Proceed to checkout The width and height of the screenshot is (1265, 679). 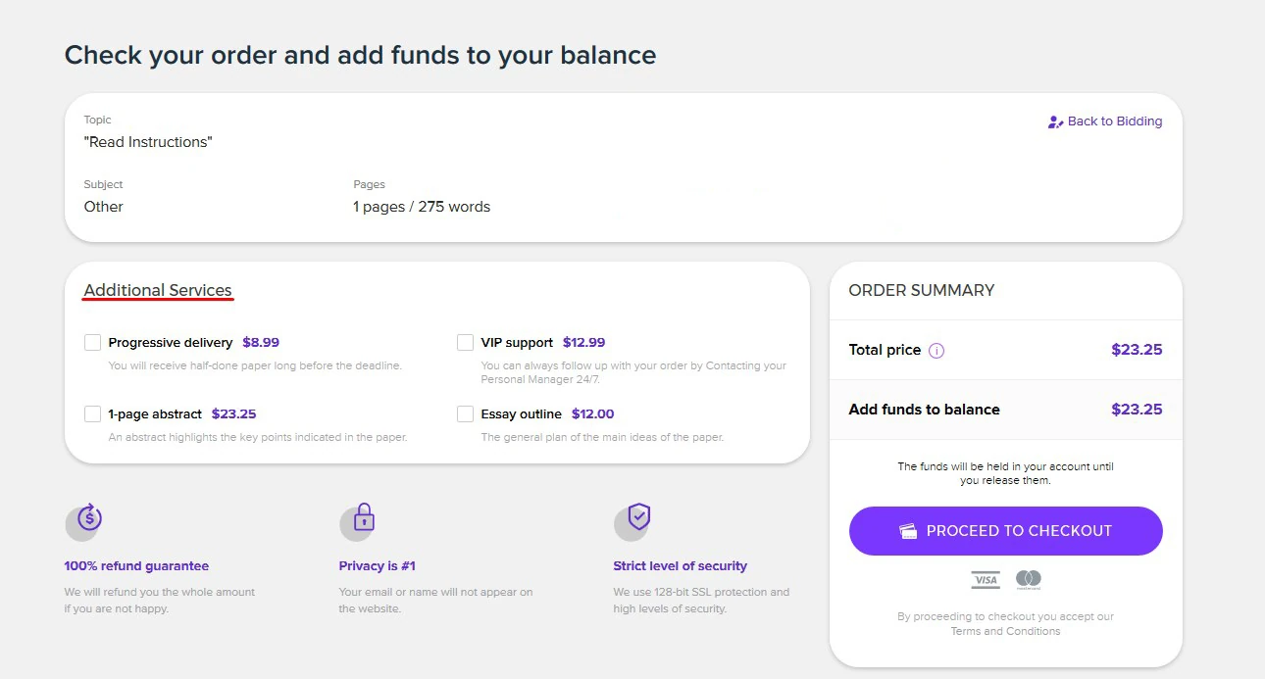point(1005,531)
